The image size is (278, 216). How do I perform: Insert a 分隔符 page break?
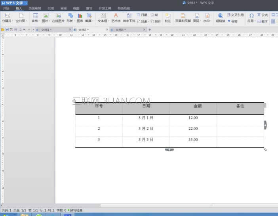click(x=7, y=18)
